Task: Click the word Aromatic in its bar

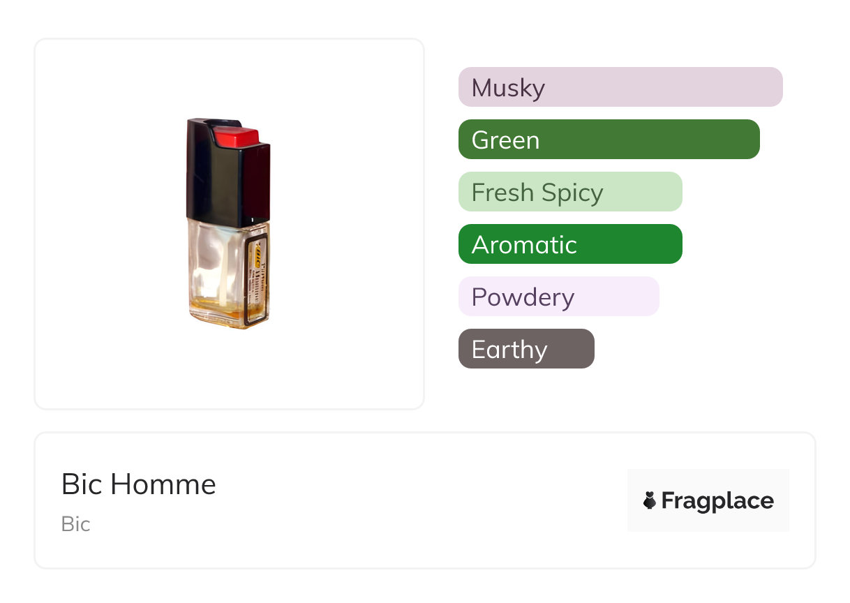Action: pos(524,244)
